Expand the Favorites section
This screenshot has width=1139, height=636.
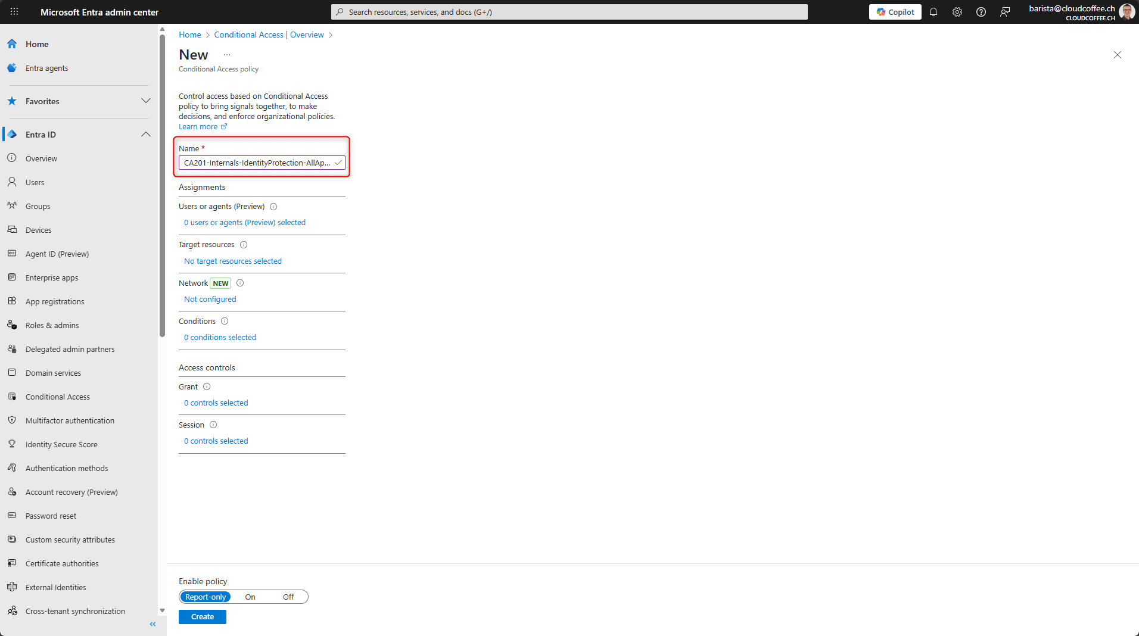[x=145, y=101]
